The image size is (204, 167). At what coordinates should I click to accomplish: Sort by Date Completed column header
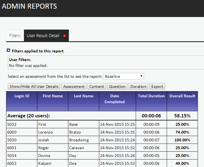pos(115,99)
